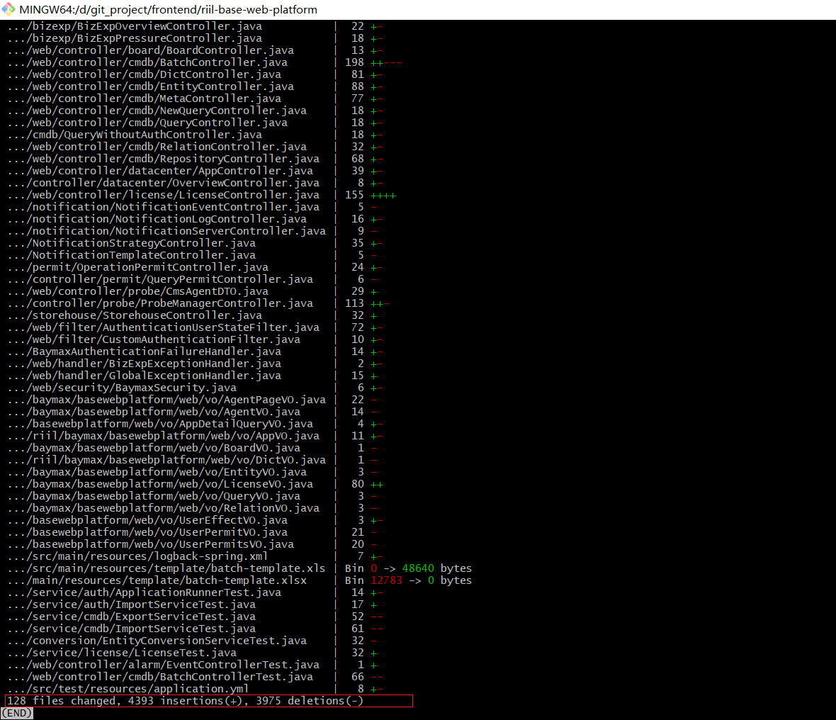
Task: Click the LicenseController.java file path
Action: [163, 195]
